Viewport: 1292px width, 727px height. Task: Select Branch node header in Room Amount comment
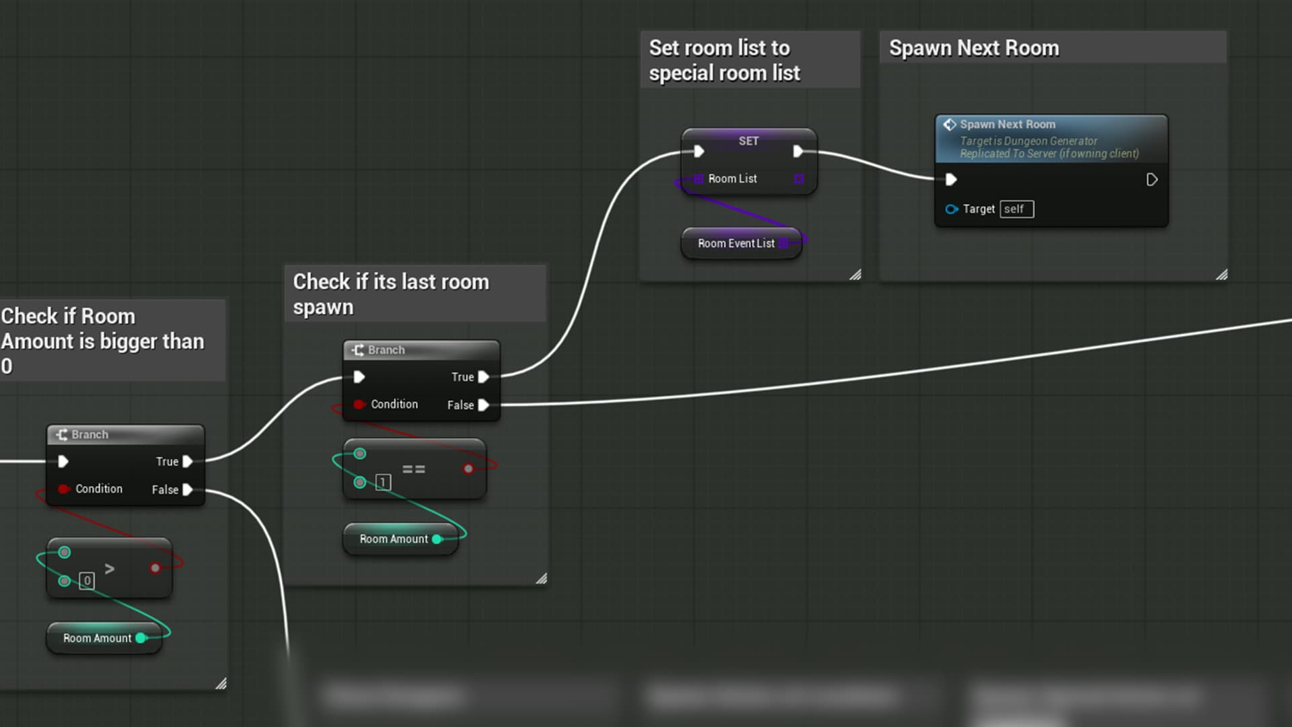125,435
